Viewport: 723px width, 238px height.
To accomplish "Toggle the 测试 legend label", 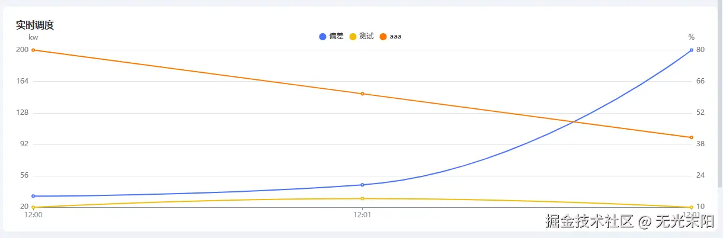I will tap(366, 37).
